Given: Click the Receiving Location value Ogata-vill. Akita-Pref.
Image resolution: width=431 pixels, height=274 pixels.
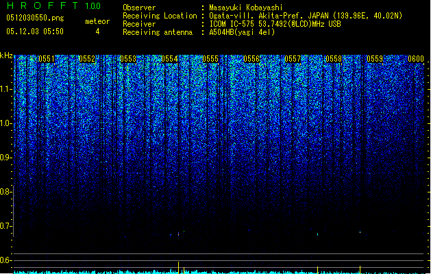Looking at the screenshot, I should 255,16.
